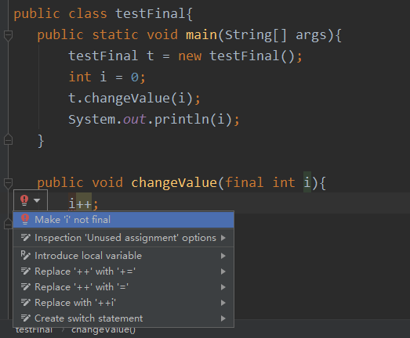Click changeValue() in bottom breadcrumb

[103, 330]
